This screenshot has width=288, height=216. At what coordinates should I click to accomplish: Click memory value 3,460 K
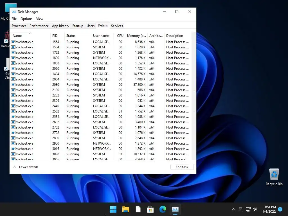click(x=140, y=122)
